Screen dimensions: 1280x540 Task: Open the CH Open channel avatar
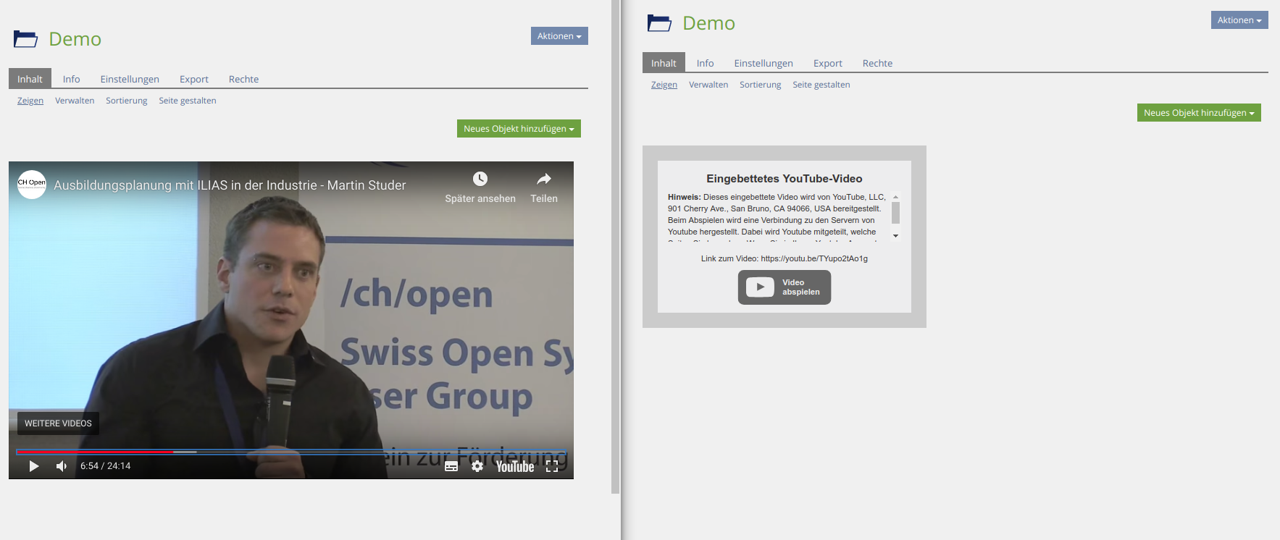[32, 185]
